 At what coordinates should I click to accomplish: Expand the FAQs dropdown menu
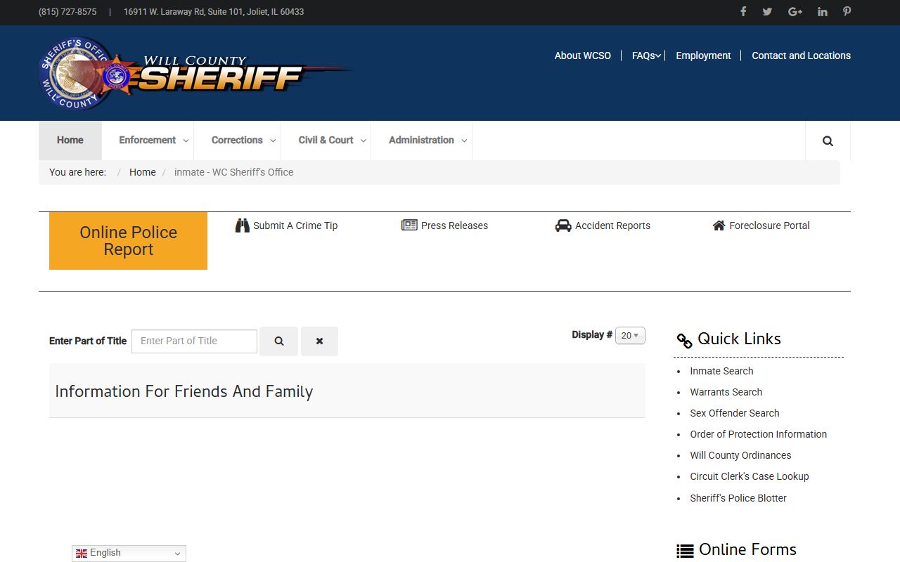646,55
